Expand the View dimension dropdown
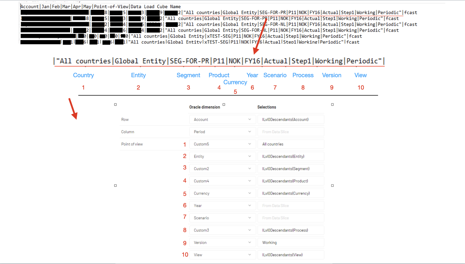Image resolution: width=465 pixels, height=264 pixels. point(222,255)
